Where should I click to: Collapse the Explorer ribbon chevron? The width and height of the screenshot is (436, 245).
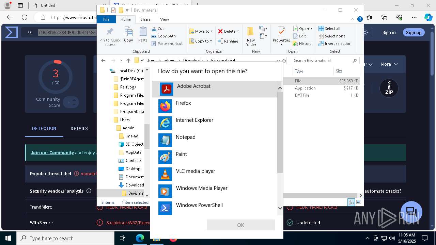click(353, 19)
